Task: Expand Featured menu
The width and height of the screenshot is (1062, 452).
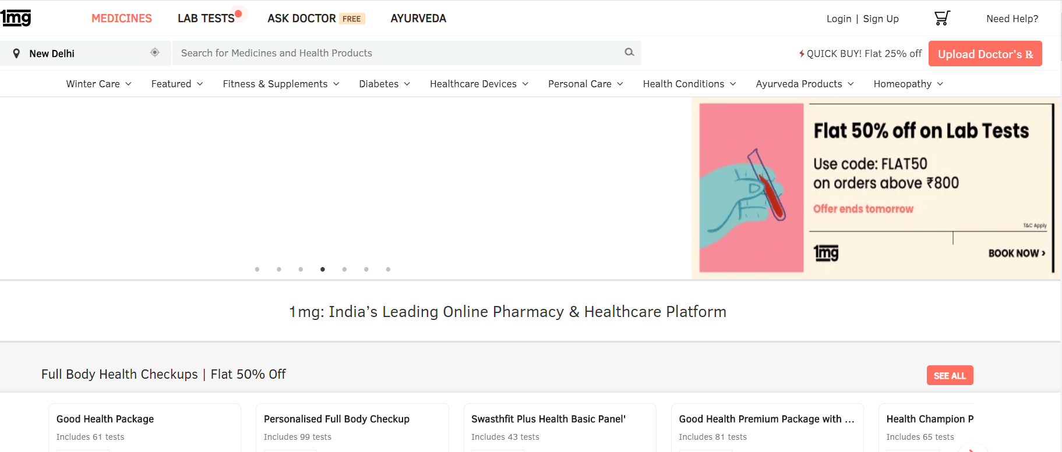Action: click(177, 84)
